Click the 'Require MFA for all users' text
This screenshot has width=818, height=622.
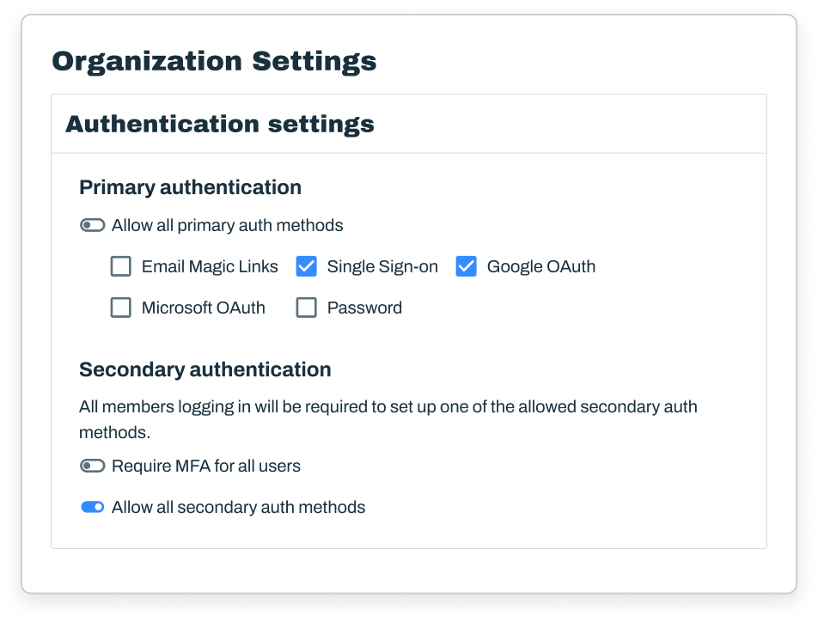click(x=206, y=466)
